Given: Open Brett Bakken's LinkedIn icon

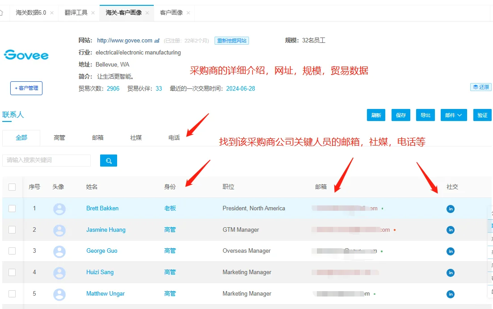Looking at the screenshot, I should (450, 208).
